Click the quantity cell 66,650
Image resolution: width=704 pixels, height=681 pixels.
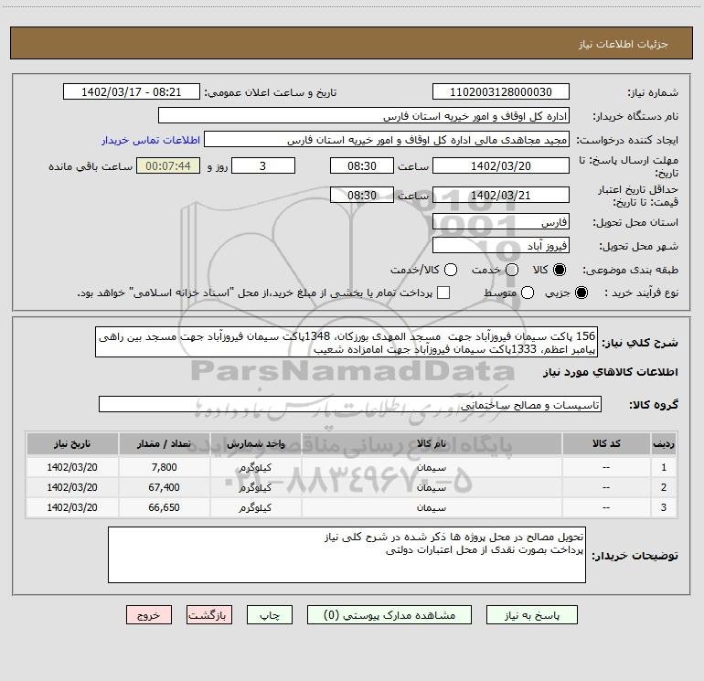tap(164, 507)
